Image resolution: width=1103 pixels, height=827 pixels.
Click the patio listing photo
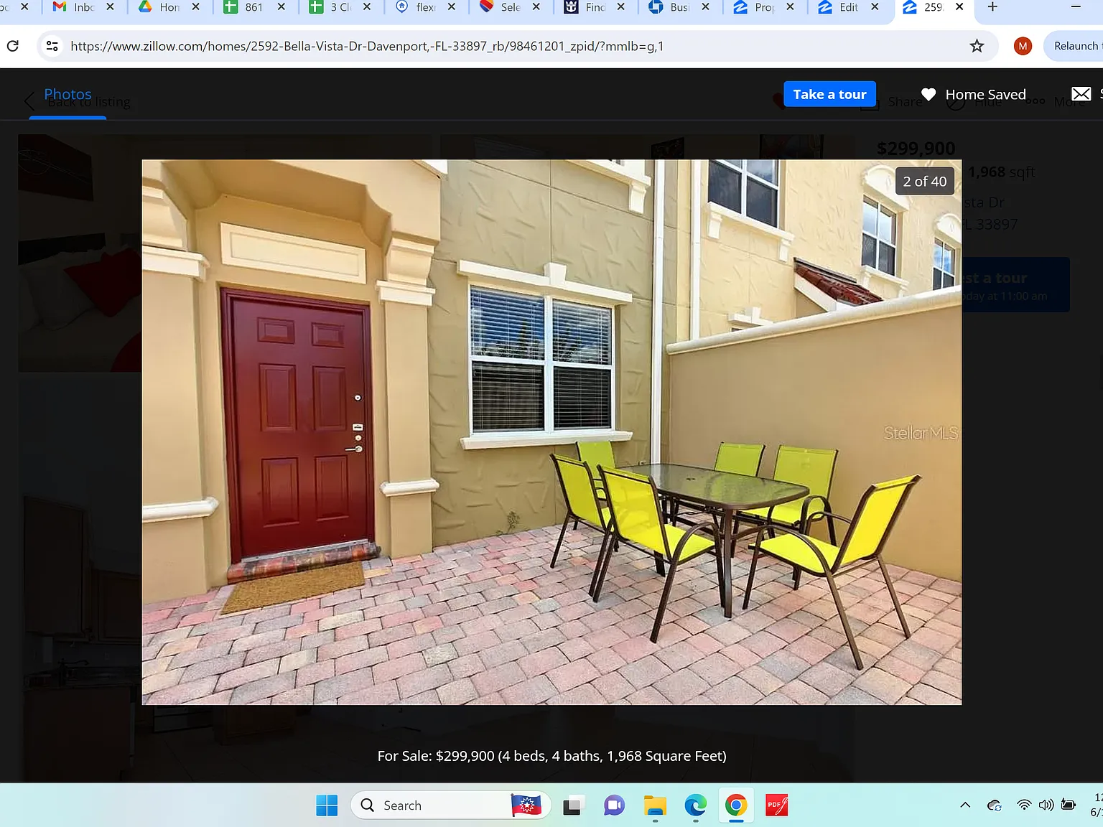[551, 432]
